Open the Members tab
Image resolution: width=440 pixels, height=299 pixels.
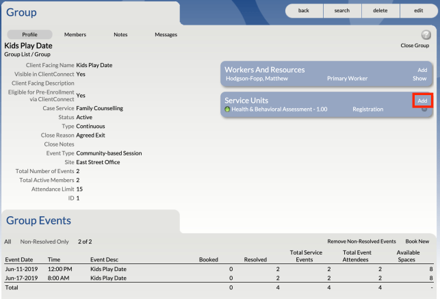point(75,34)
